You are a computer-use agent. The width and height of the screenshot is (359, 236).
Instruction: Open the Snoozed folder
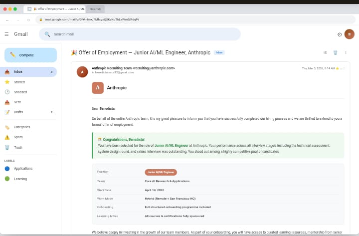coord(20,92)
